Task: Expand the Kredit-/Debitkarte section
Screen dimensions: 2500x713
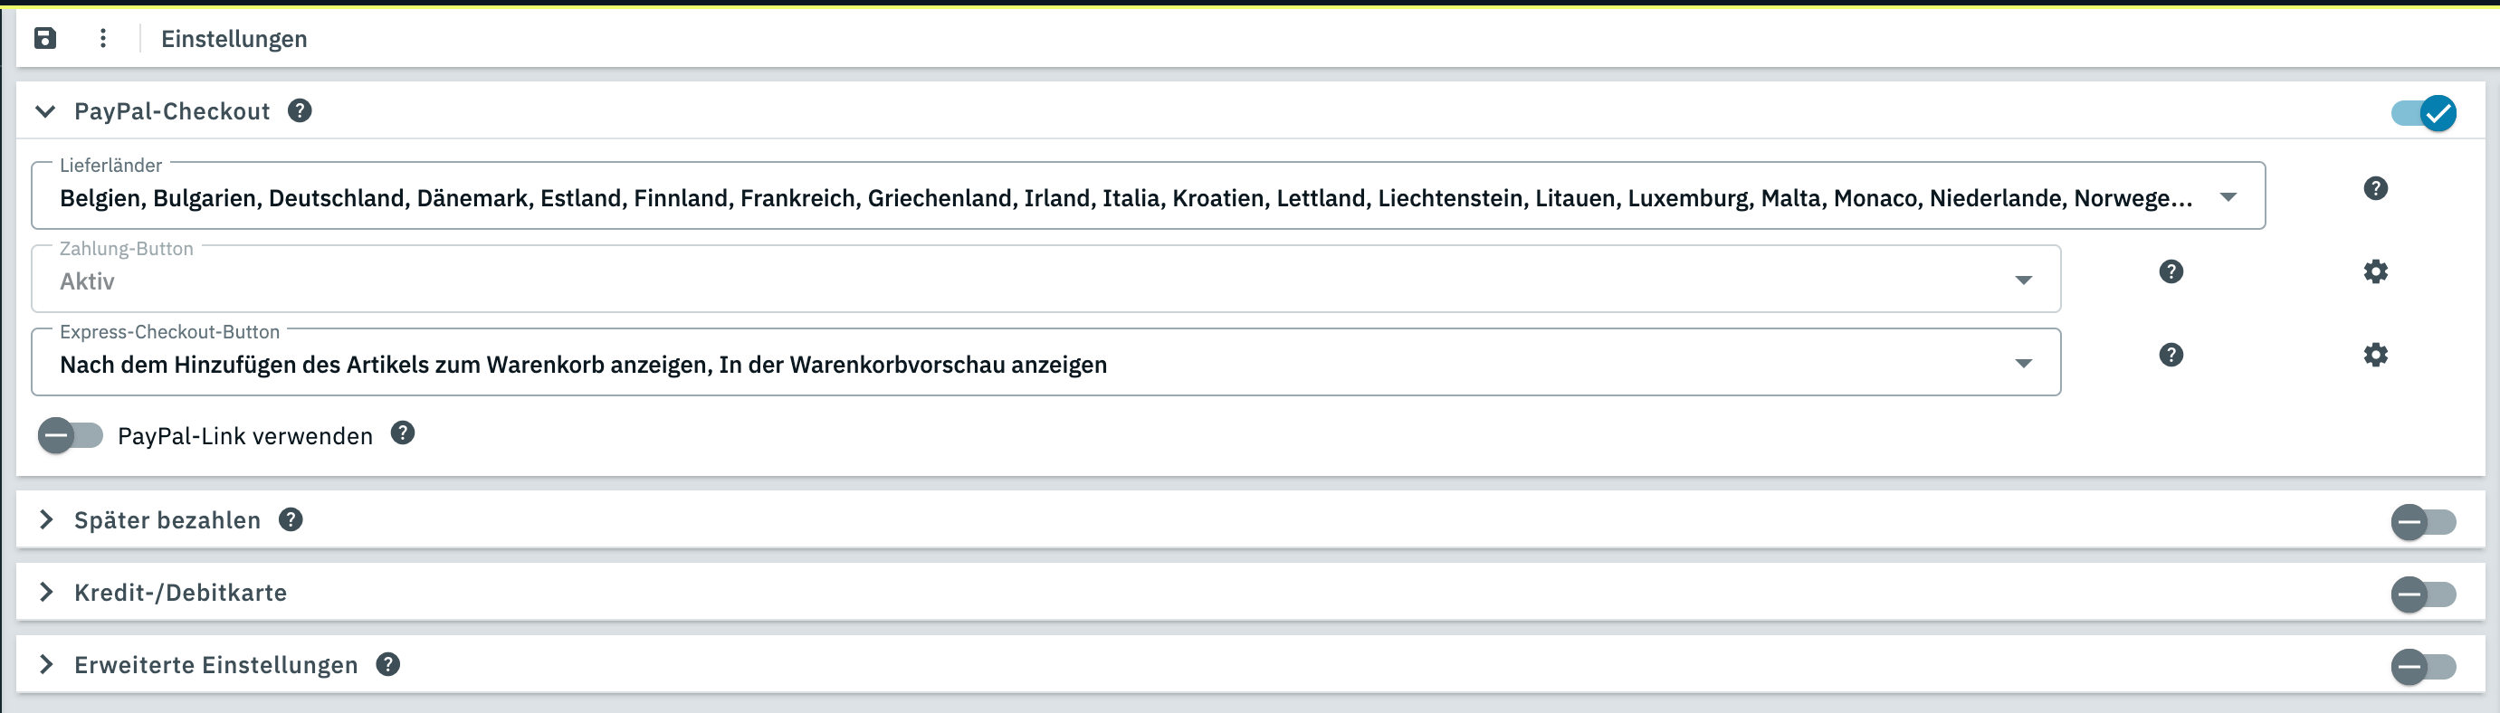Action: pos(44,593)
